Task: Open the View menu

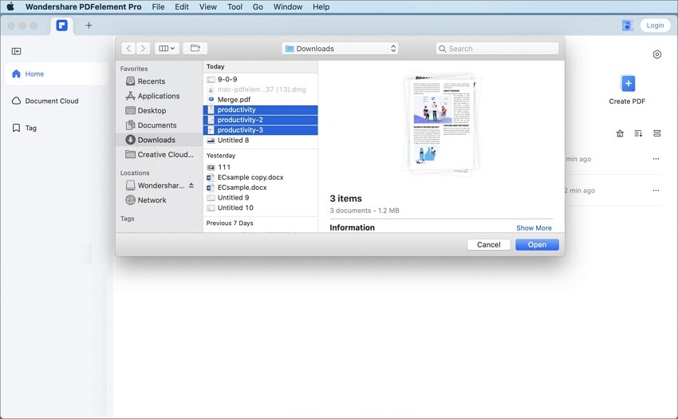Action: pyautogui.click(x=208, y=7)
